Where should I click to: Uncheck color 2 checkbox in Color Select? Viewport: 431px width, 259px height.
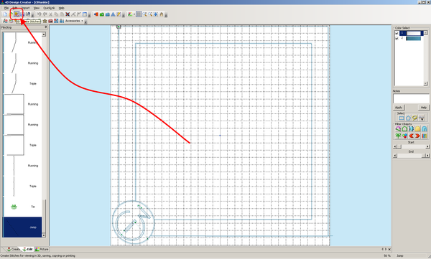click(x=397, y=38)
